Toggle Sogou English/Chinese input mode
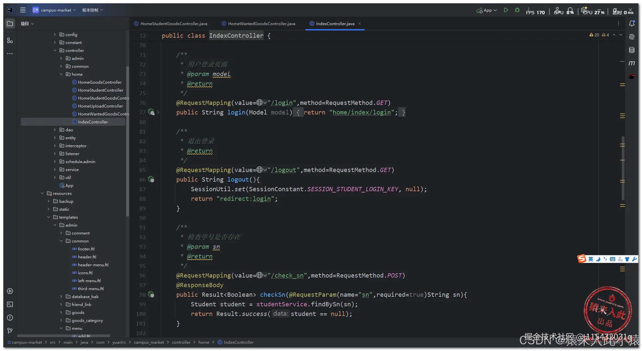Image resolution: width=642 pixels, height=351 pixels. [591, 259]
